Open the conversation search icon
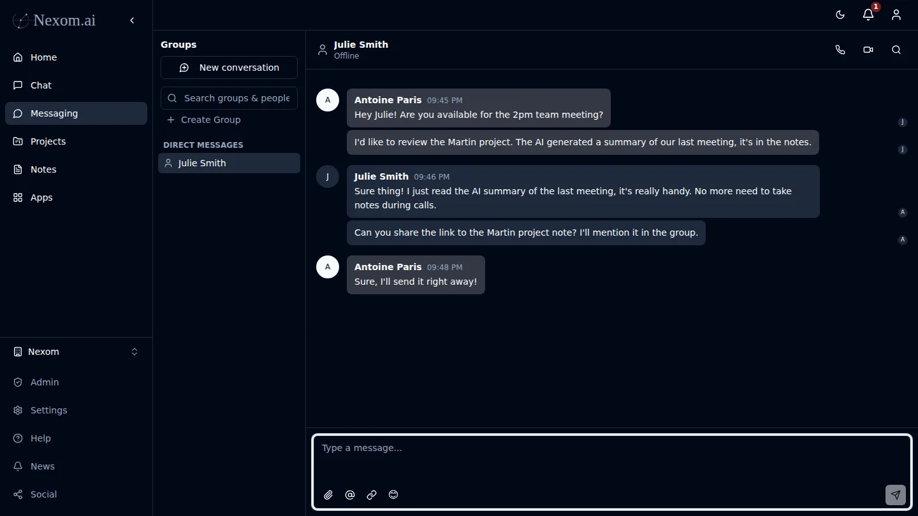This screenshot has width=918, height=516. [x=896, y=50]
